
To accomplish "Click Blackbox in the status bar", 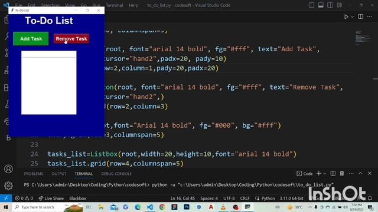I will coord(77,198).
